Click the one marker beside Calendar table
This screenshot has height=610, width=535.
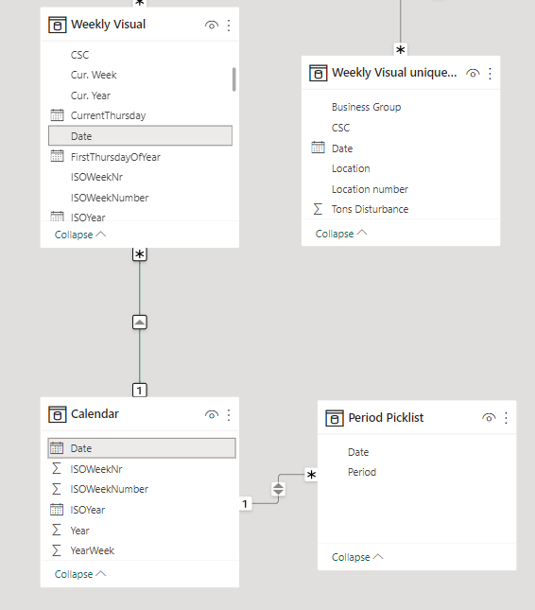click(x=245, y=504)
